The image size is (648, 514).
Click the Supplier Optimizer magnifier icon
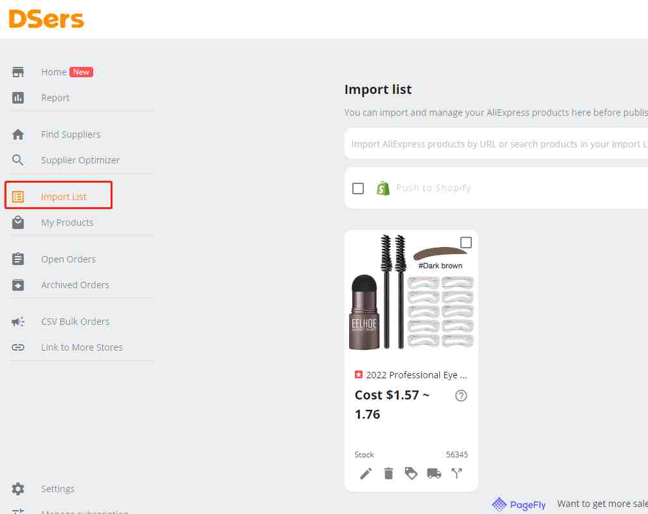(18, 160)
